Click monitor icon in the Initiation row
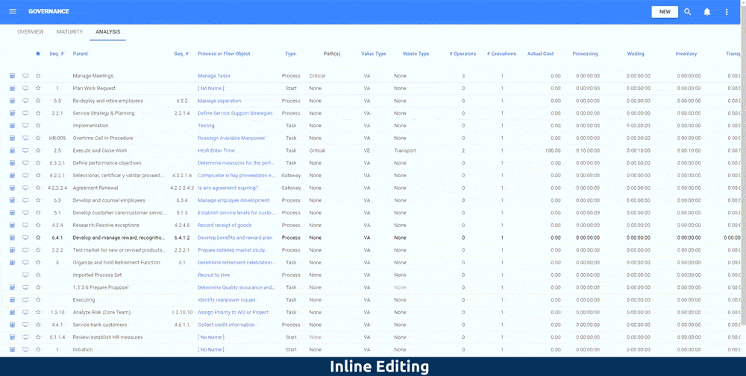Image resolution: width=746 pixels, height=376 pixels. [x=25, y=349]
